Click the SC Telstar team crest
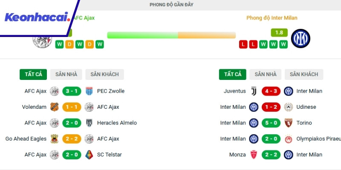The width and height of the screenshot is (341, 170). 90,155
